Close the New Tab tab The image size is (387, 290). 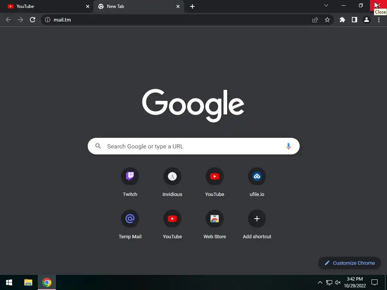click(x=178, y=6)
